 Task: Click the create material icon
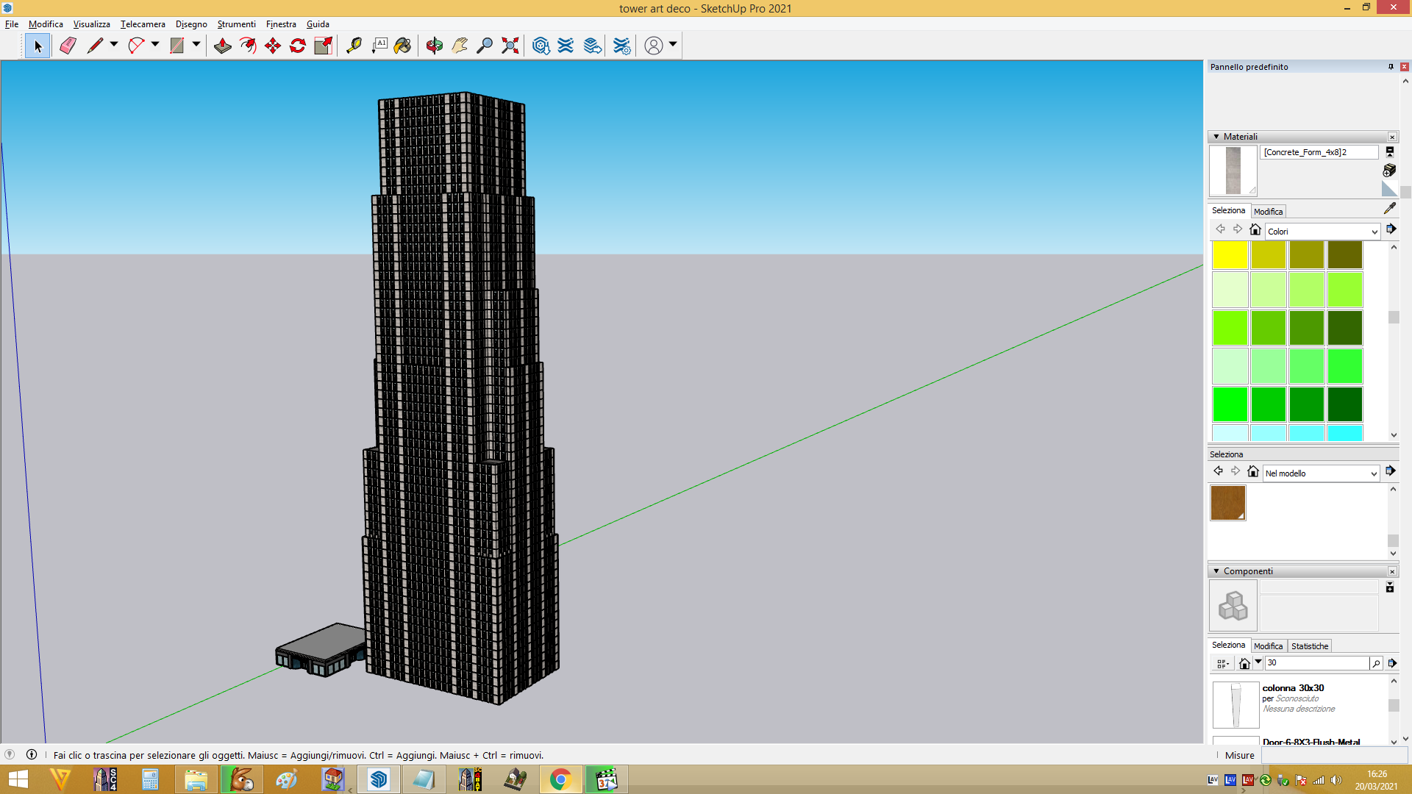coord(1389,171)
